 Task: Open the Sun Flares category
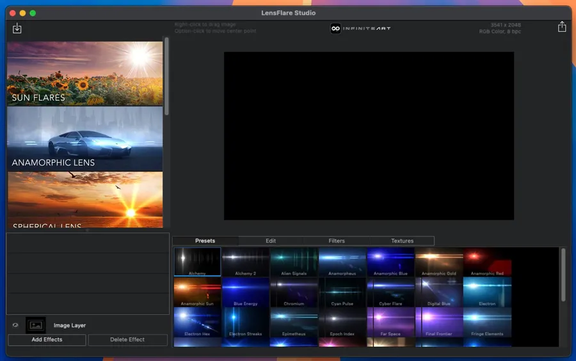pos(84,74)
